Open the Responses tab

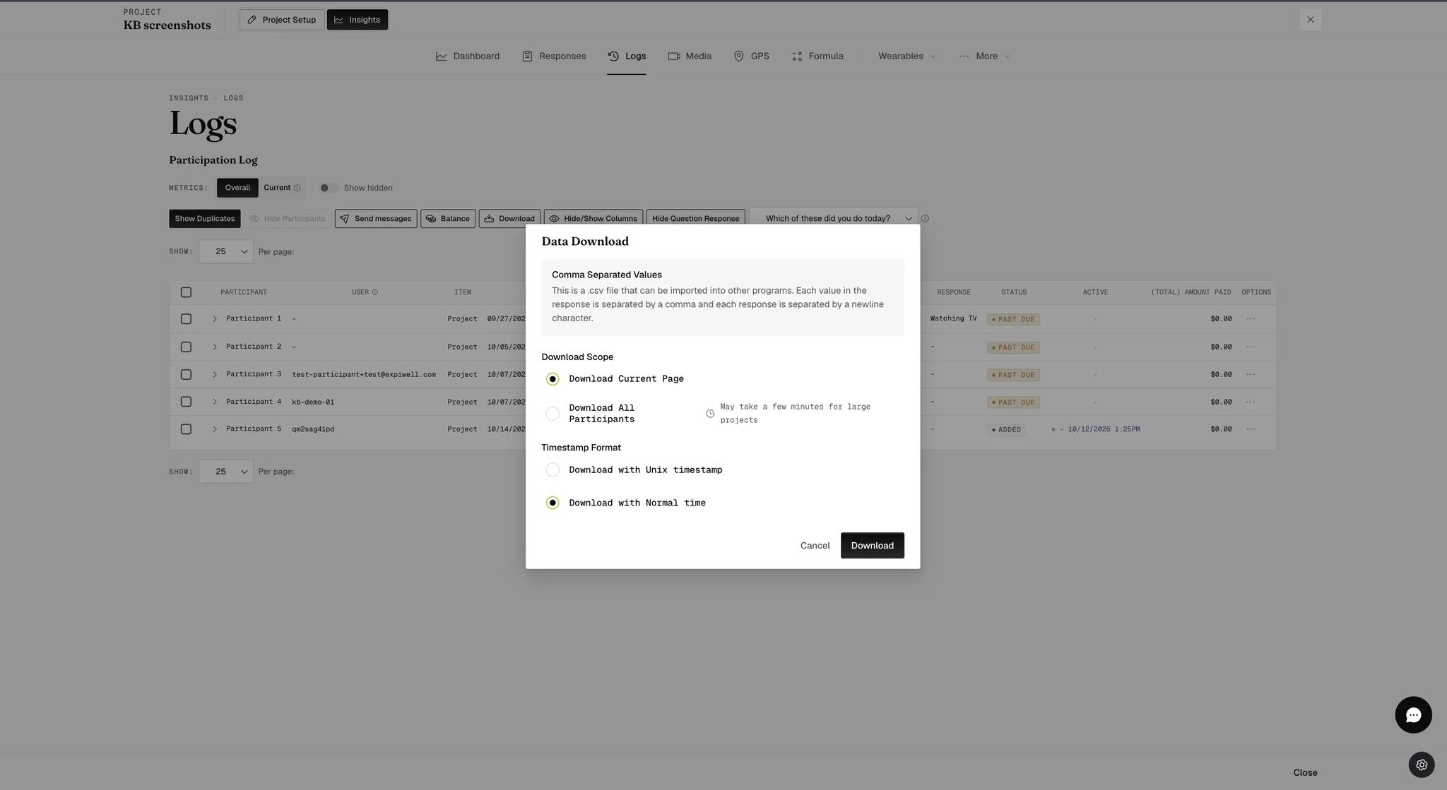pyautogui.click(x=554, y=56)
